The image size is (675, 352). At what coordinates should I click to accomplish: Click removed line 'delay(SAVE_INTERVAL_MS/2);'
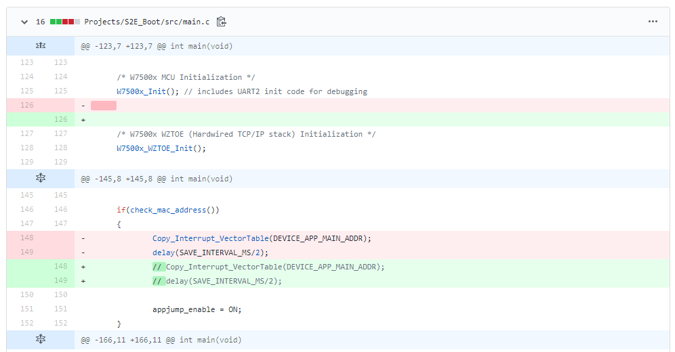tap(210, 252)
